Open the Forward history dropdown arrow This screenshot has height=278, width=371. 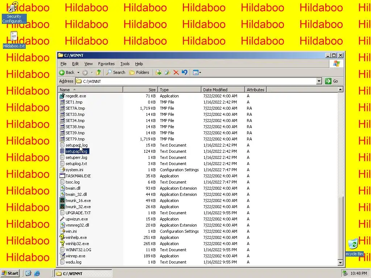click(x=92, y=72)
